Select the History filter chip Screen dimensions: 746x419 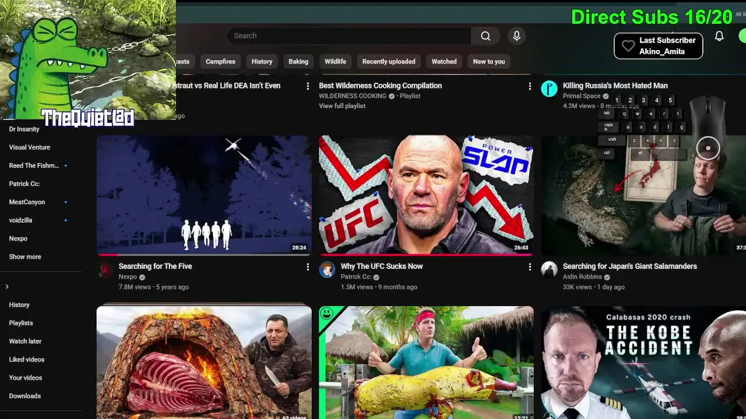point(262,62)
